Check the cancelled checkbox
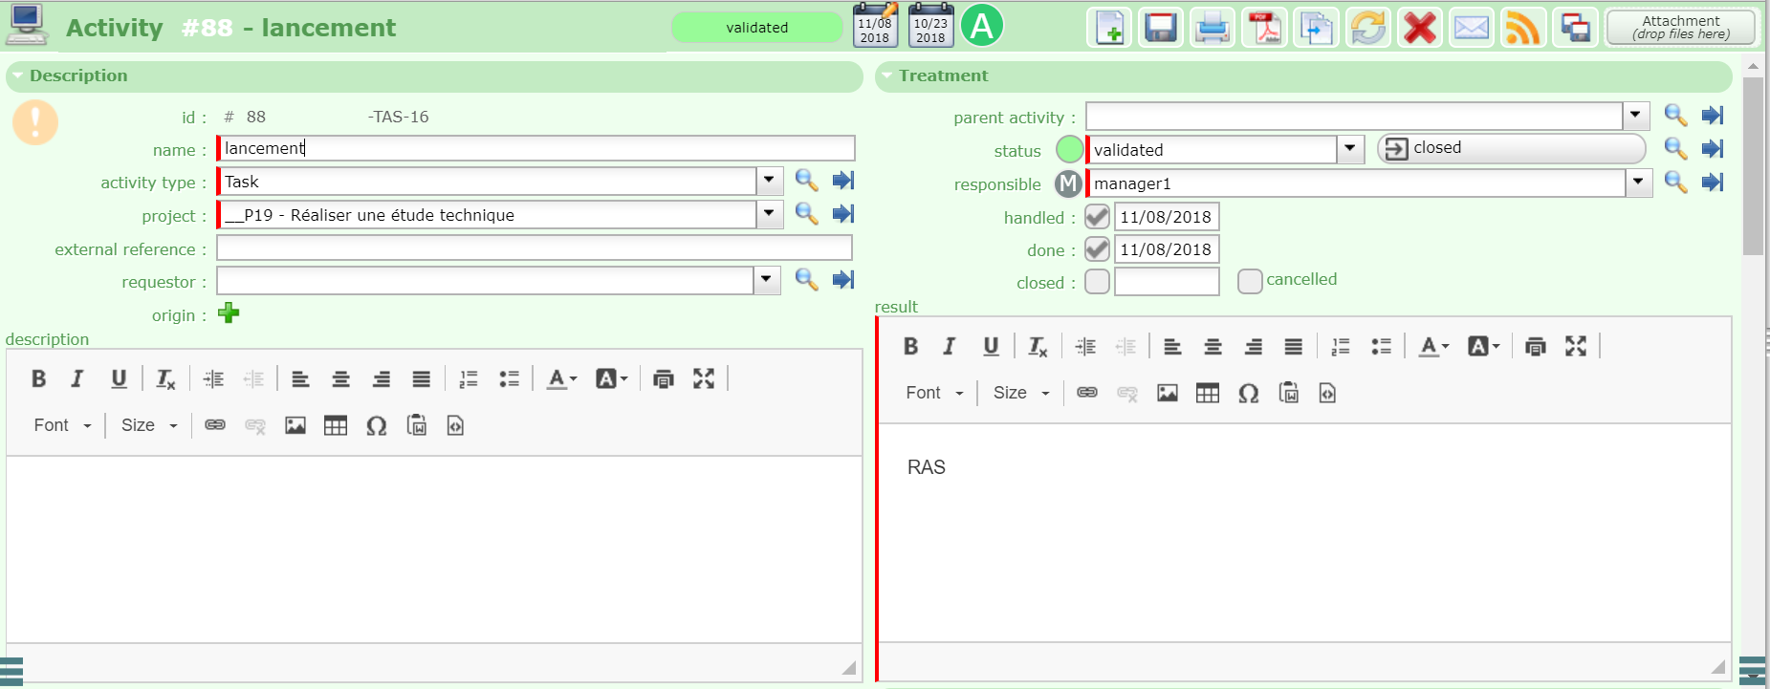This screenshot has height=689, width=1770. coord(1249,281)
